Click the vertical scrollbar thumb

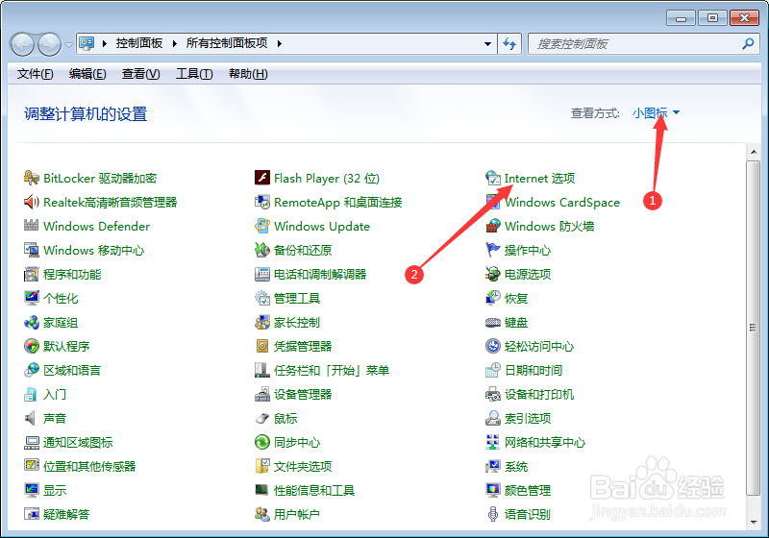pyautogui.click(x=754, y=328)
